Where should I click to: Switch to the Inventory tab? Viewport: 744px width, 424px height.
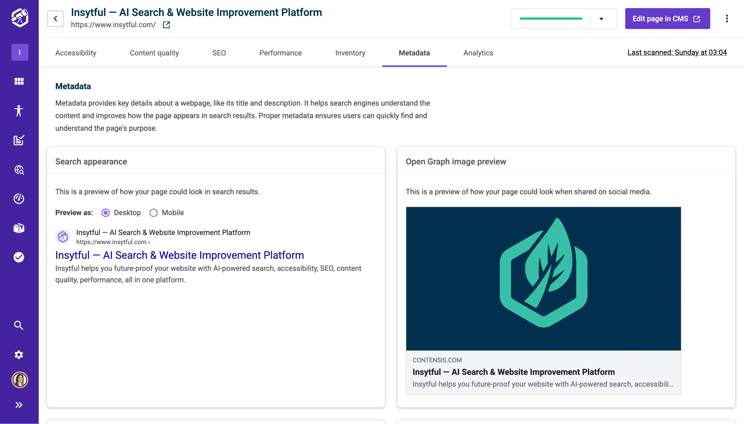click(x=350, y=53)
